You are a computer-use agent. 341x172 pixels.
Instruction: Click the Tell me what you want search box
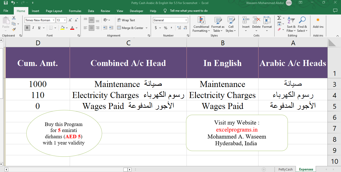[x=189, y=11]
